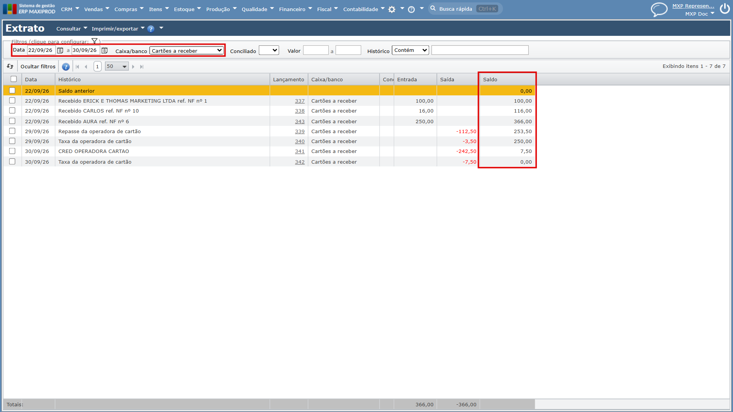This screenshot has width=733, height=412.
Task: Go to previous page of results
Action: pyautogui.click(x=86, y=67)
